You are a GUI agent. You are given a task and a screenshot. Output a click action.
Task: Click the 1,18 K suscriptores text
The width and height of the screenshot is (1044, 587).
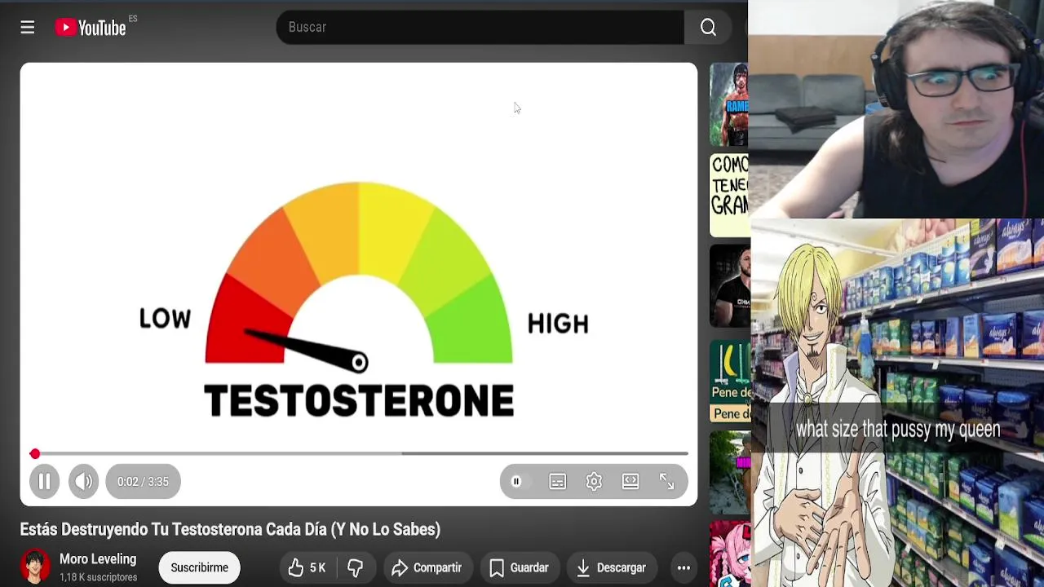[x=98, y=577]
